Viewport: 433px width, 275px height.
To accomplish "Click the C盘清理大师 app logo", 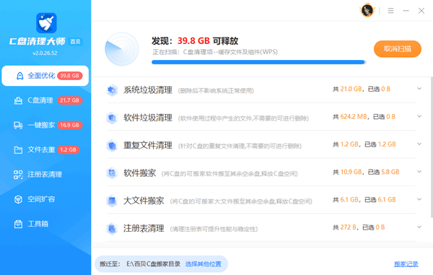I will (x=46, y=23).
